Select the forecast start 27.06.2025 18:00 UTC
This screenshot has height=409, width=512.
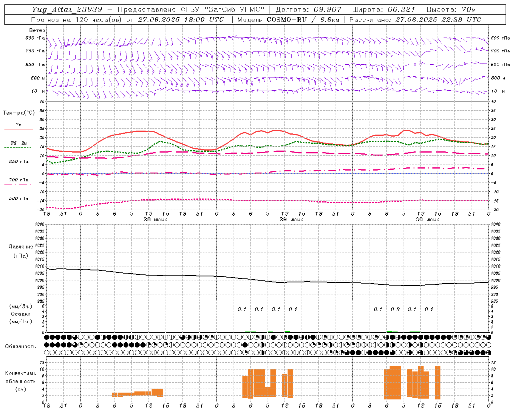(180, 20)
